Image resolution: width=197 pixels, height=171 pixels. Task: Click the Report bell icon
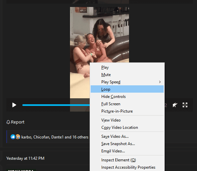click(x=8, y=122)
